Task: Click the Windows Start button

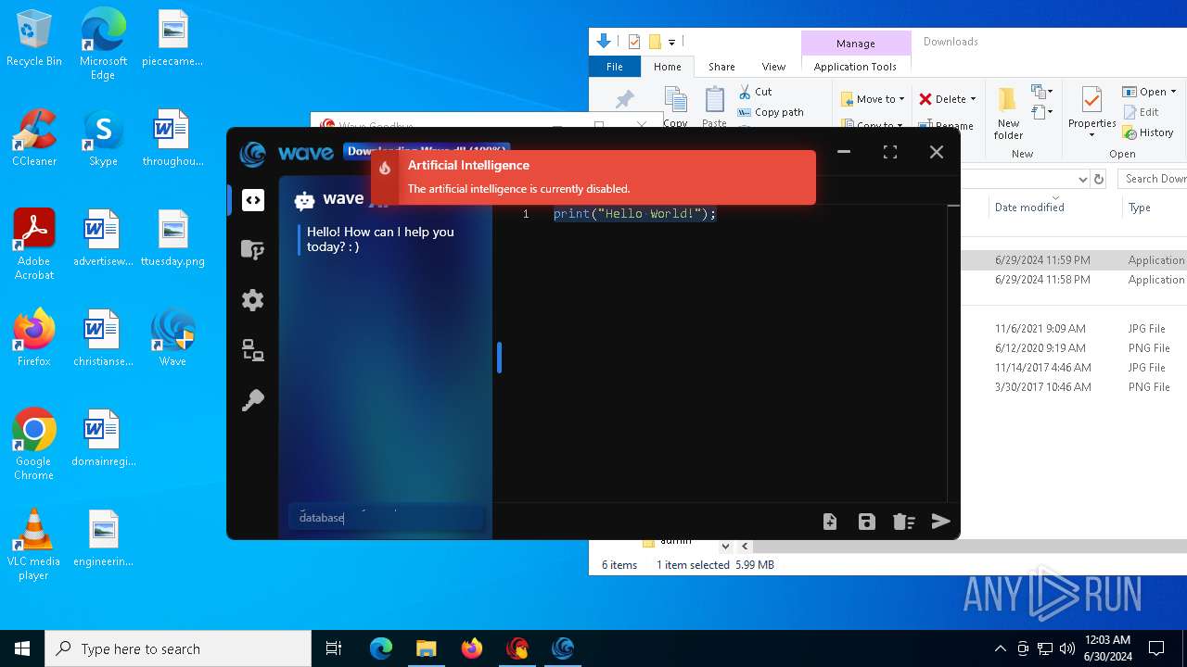Action: pyautogui.click(x=22, y=648)
